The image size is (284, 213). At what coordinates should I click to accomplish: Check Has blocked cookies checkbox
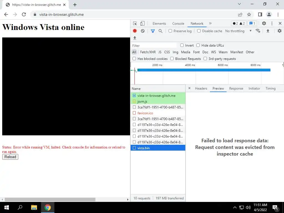(x=134, y=59)
